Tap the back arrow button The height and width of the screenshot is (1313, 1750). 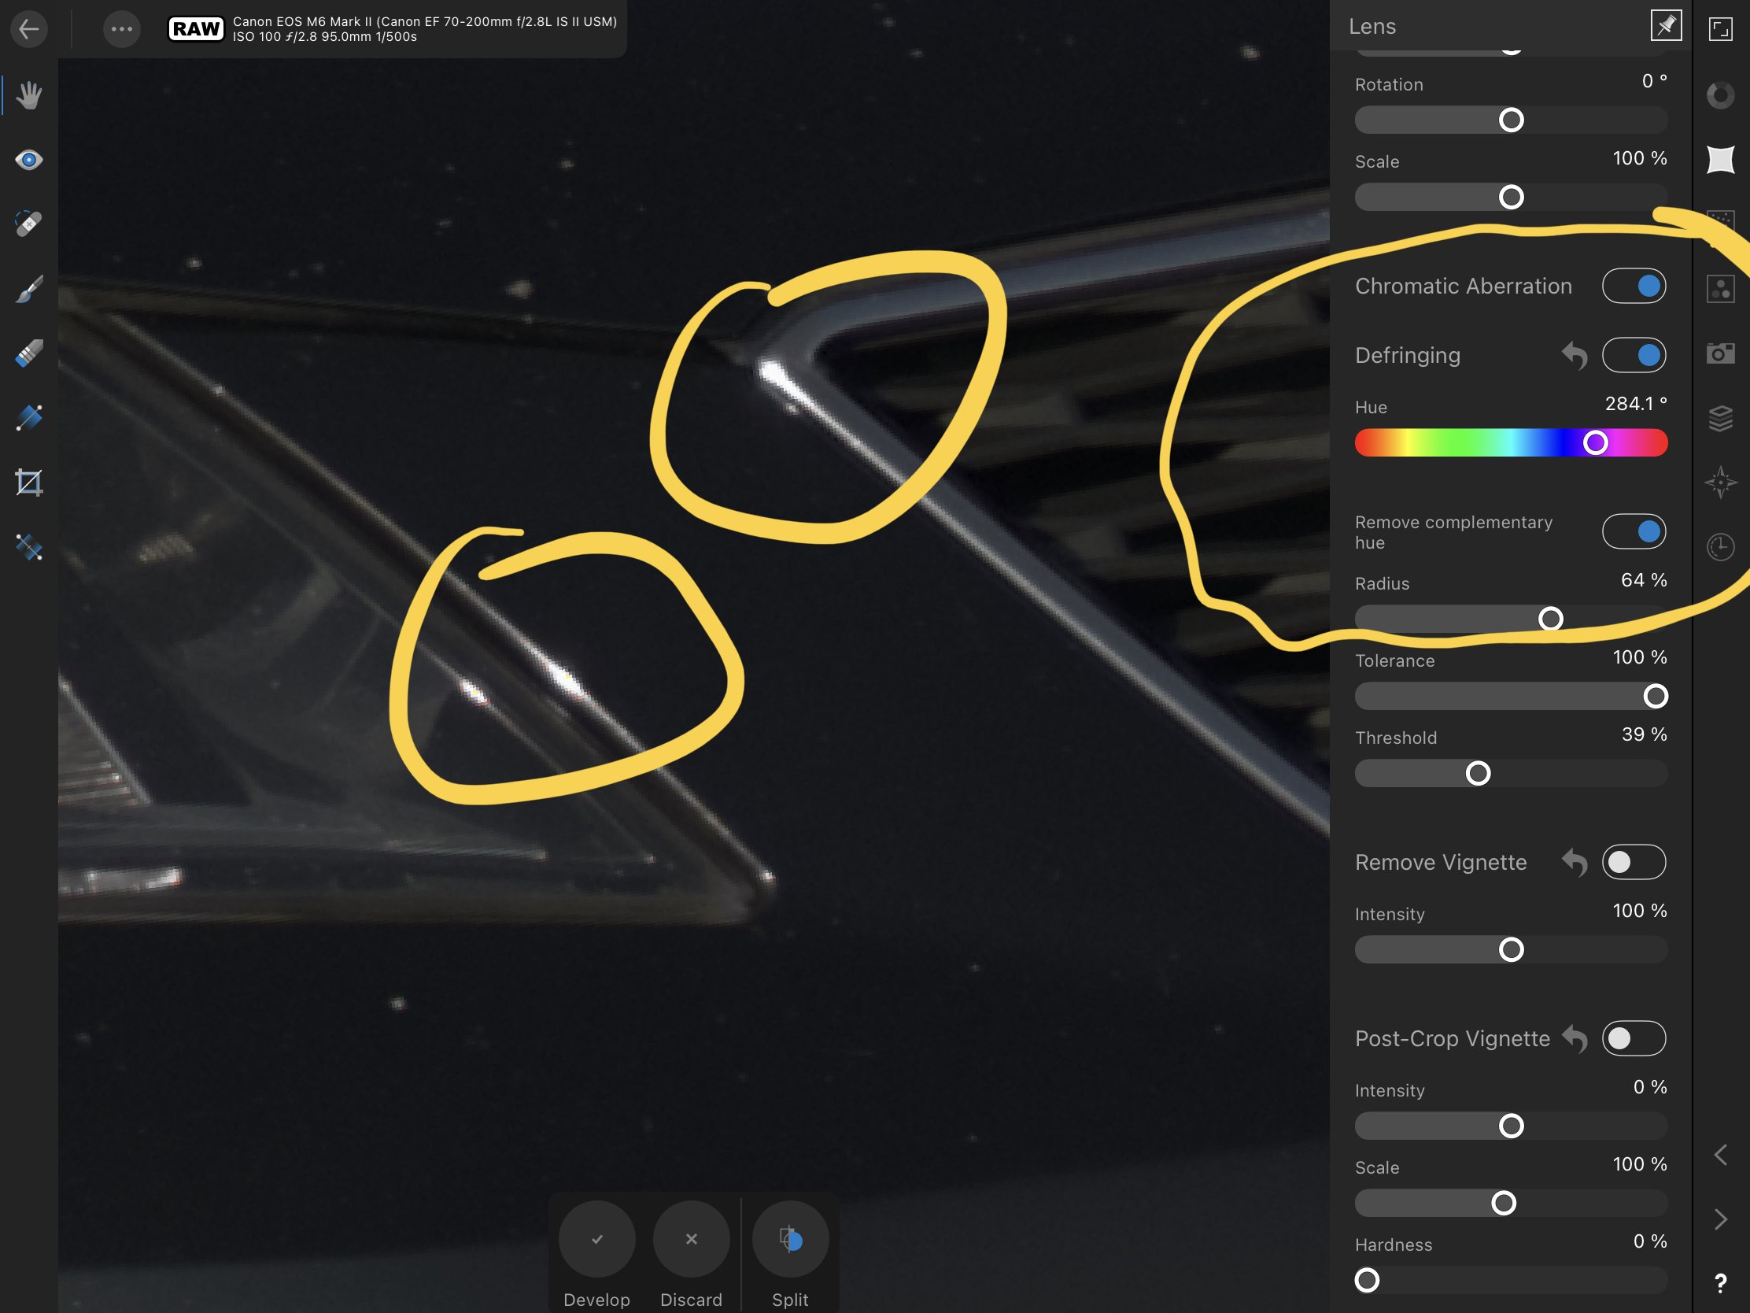pyautogui.click(x=29, y=29)
